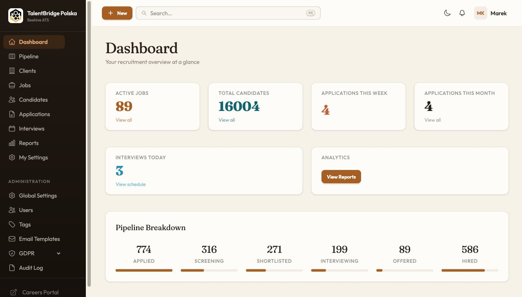522x297 pixels.
Task: Click the Jobs briefcase icon
Action: coord(12,85)
